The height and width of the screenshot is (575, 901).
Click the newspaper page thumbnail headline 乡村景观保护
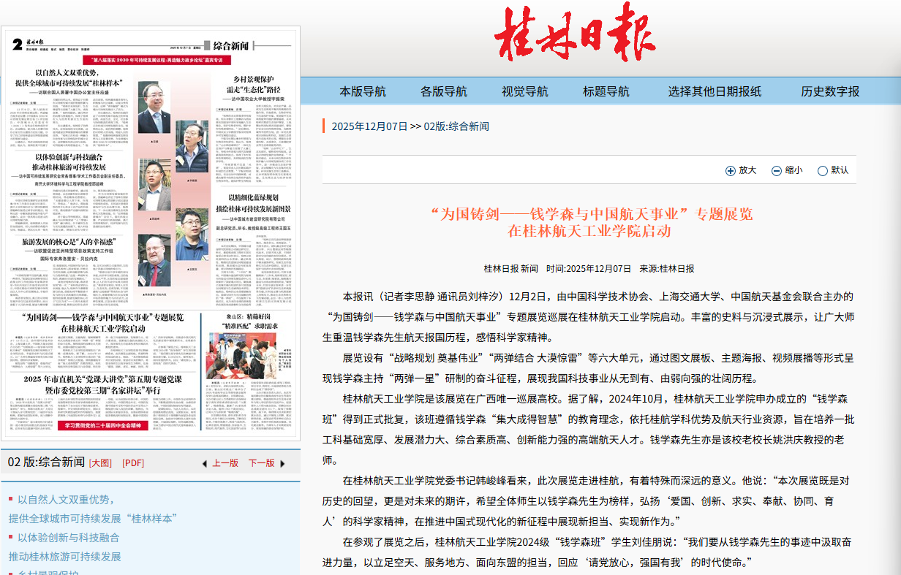pyautogui.click(x=253, y=79)
